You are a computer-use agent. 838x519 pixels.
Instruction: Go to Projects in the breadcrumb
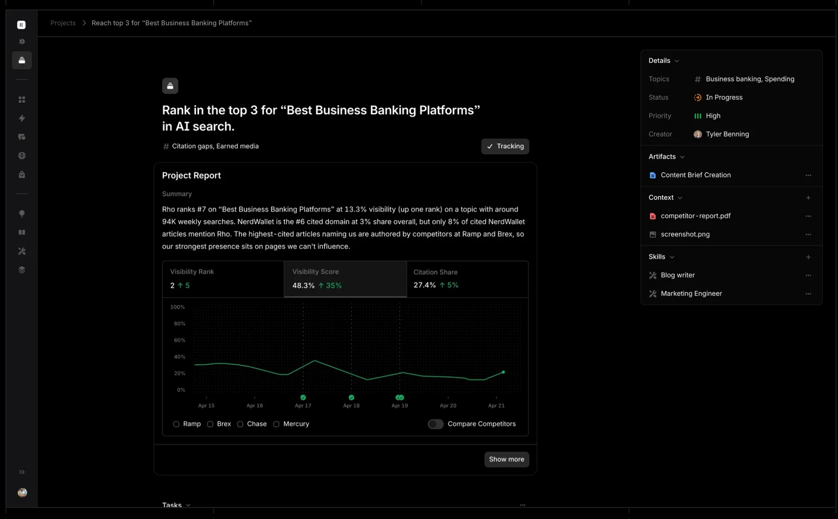[63, 23]
